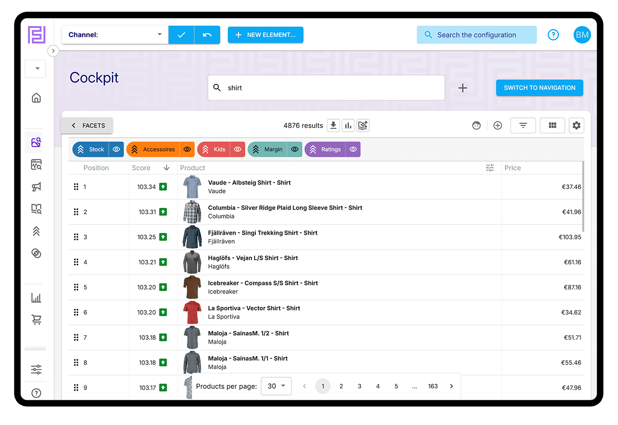Click the Position column header

(x=96, y=168)
